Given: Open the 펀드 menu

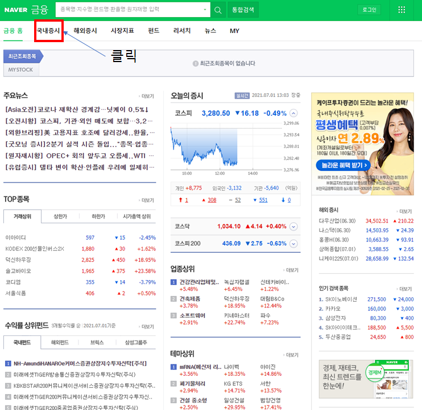Looking at the screenshot, I should (154, 31).
